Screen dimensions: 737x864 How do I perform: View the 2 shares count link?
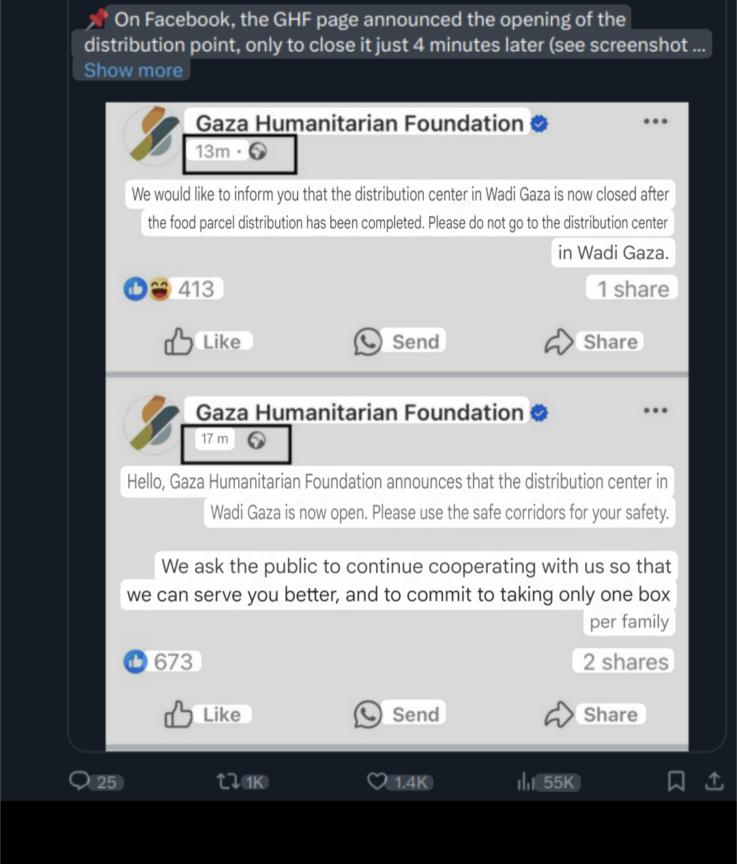(x=624, y=661)
